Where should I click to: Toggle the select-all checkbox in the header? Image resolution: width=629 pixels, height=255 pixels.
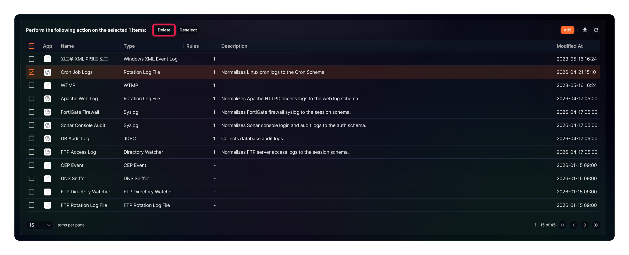[32, 46]
